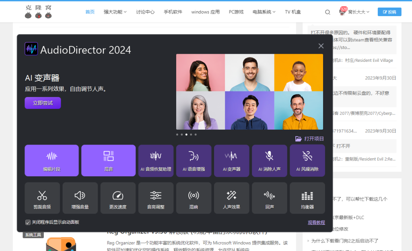Screen dimensions: 412x251
Task: Click the 立即尝试 button
Action: coord(43,103)
